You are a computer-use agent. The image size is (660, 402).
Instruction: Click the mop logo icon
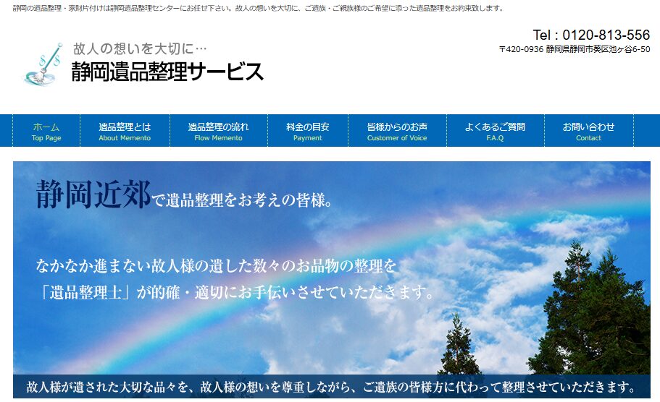click(x=43, y=64)
